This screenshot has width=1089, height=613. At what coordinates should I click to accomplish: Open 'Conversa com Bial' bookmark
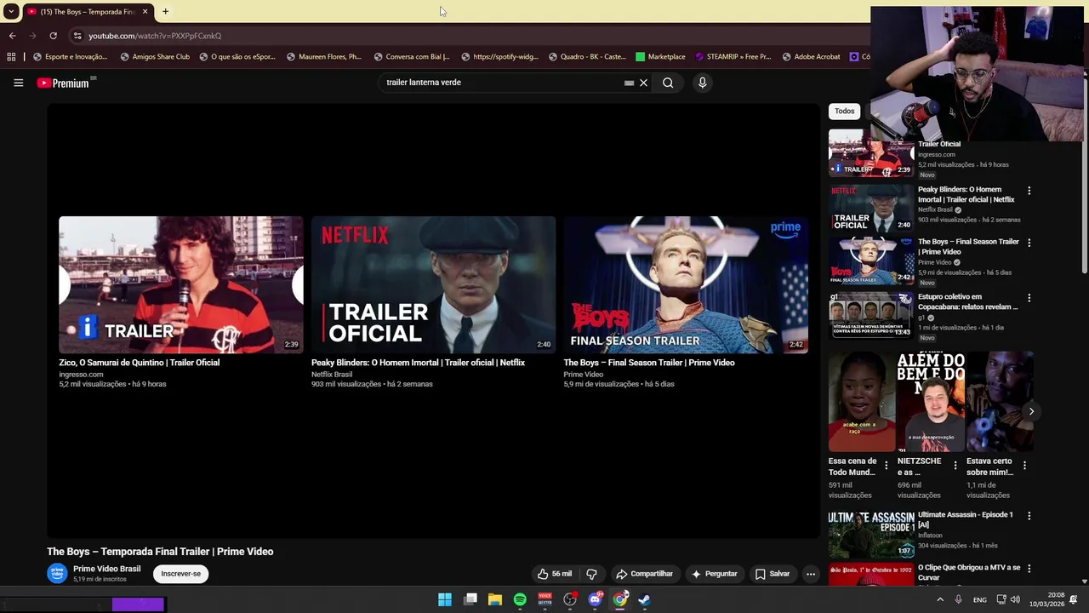click(x=412, y=57)
